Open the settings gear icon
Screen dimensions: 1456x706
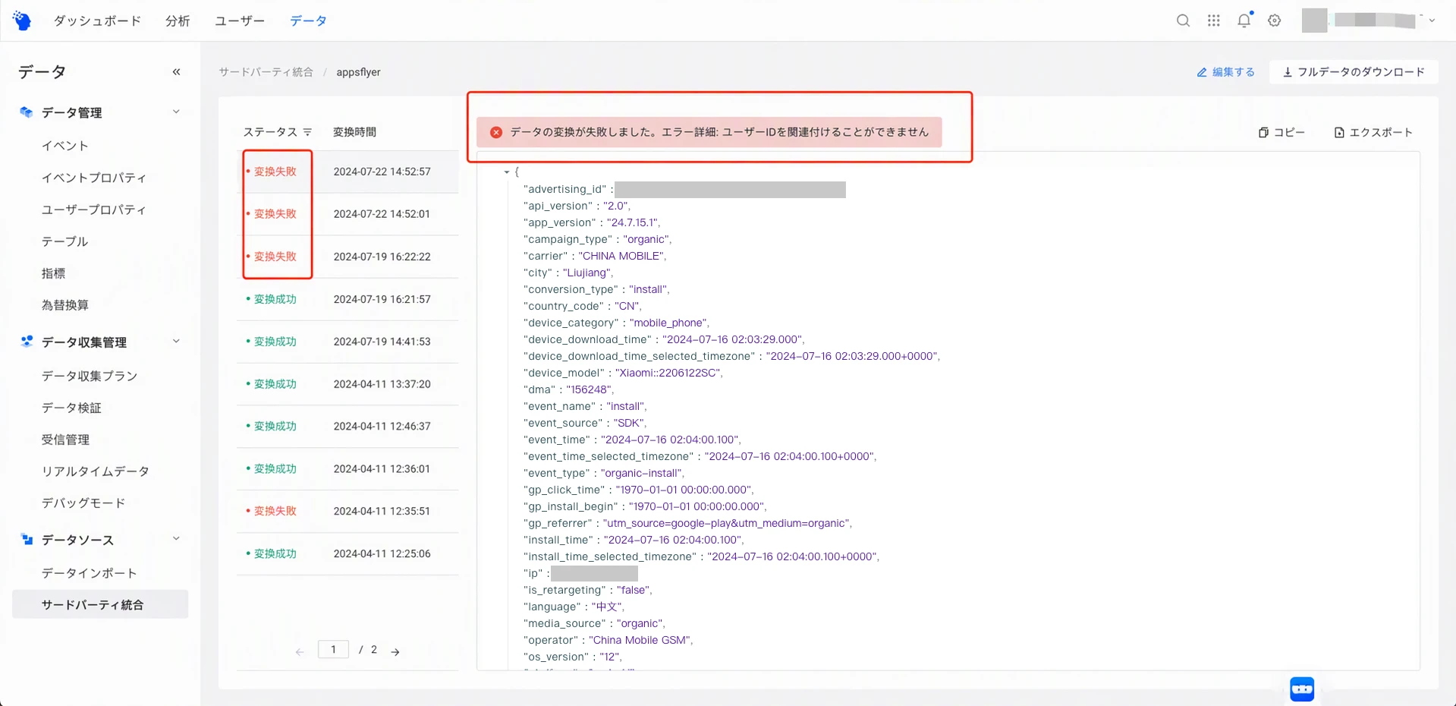[x=1275, y=20]
